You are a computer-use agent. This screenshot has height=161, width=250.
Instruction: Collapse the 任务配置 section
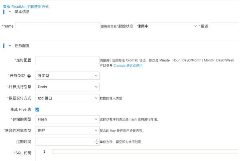click(10, 46)
